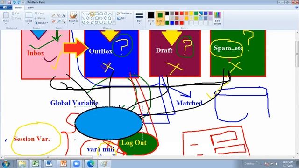The image size is (299, 168).
Task: Choose the Right triangle shape
Action: coord(84,18)
